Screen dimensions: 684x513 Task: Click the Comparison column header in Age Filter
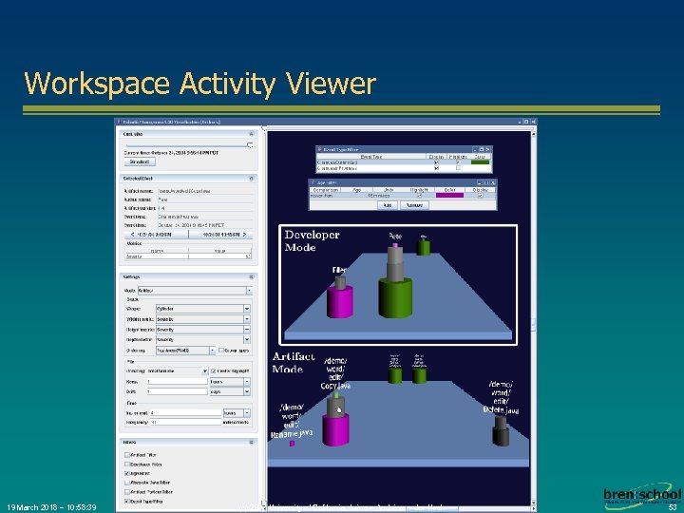point(326,190)
